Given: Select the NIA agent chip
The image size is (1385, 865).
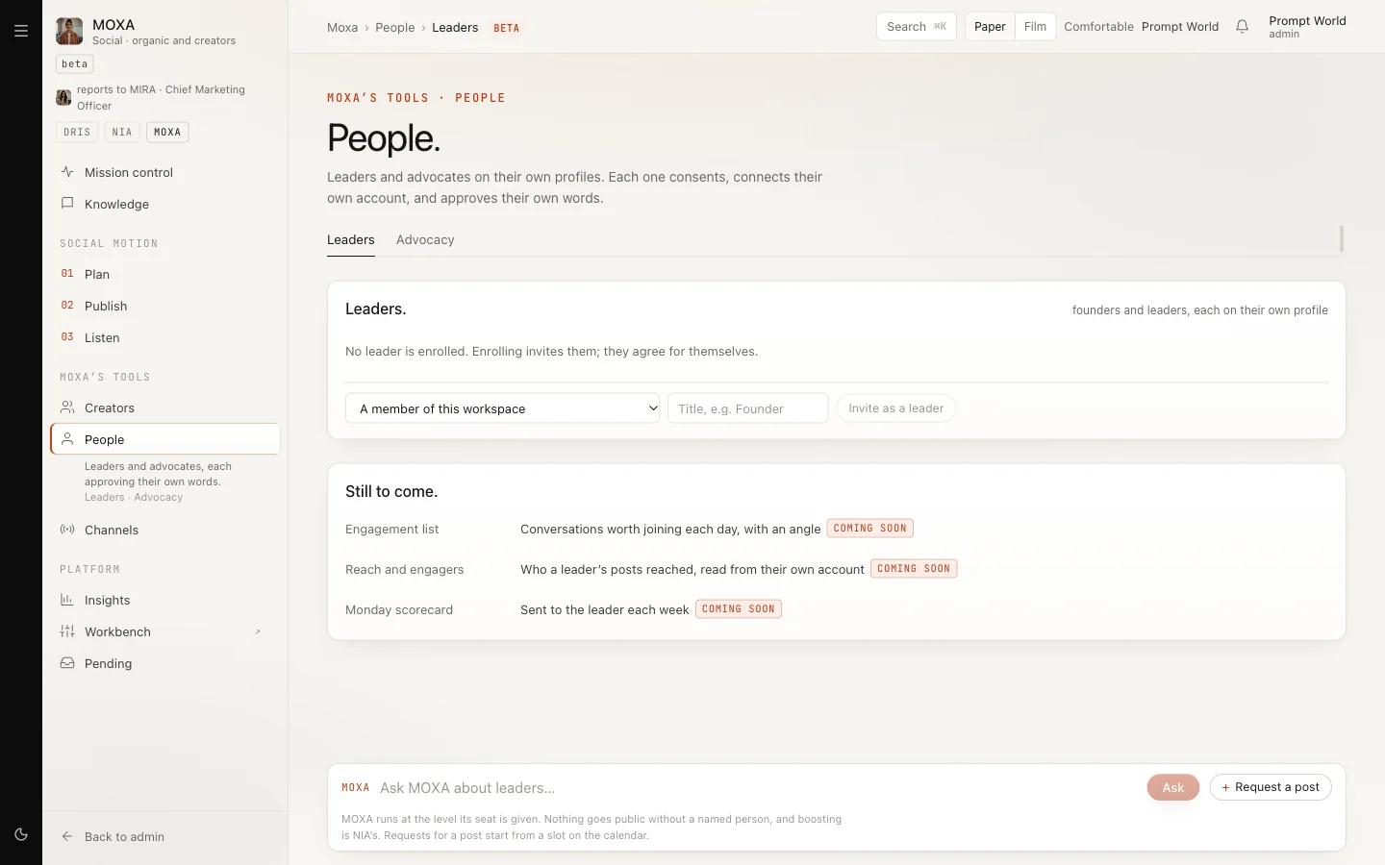Looking at the screenshot, I should point(122,132).
